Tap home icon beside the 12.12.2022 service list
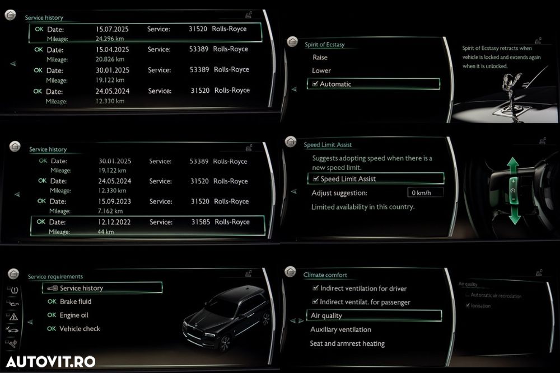The width and height of the screenshot is (560, 373). (x=15, y=146)
